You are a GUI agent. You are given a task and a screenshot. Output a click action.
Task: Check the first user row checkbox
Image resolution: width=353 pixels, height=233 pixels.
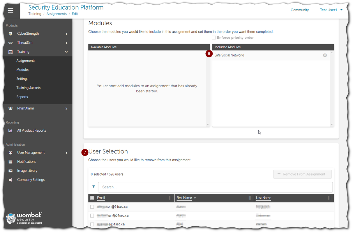(92, 207)
